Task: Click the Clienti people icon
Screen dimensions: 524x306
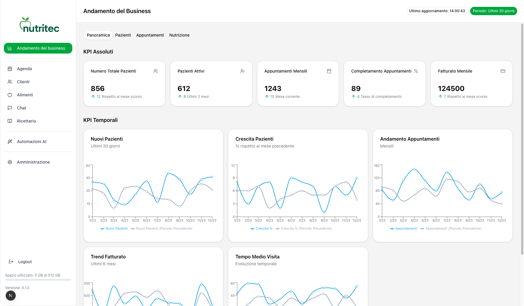Action: [x=10, y=82]
